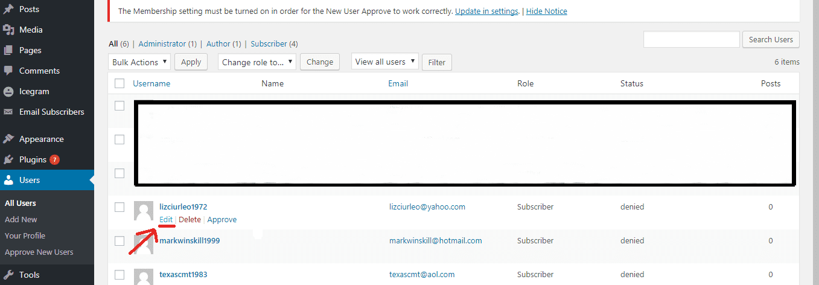Select the checkbox beside texascmt1983

[120, 275]
